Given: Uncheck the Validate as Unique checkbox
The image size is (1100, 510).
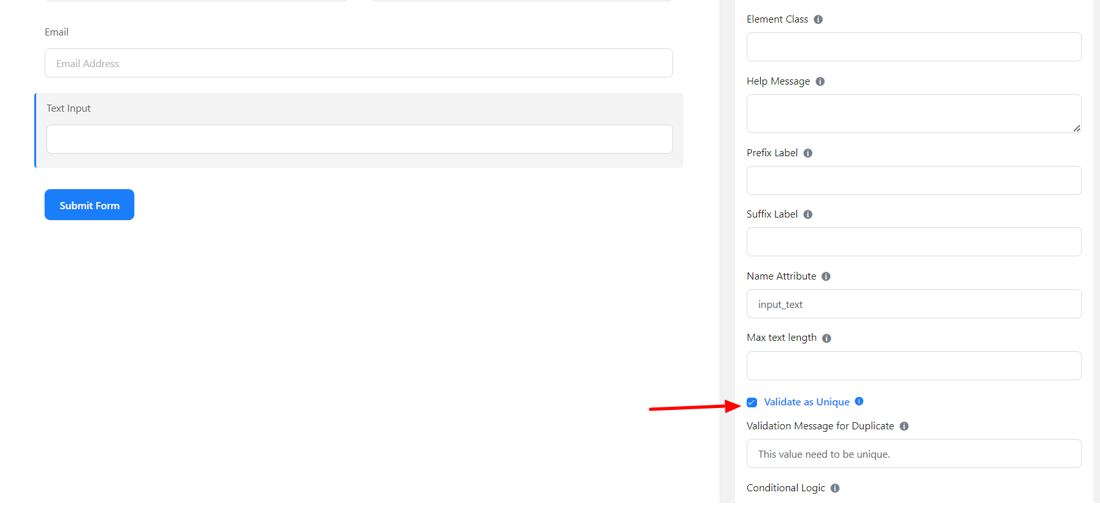Looking at the screenshot, I should [x=752, y=402].
